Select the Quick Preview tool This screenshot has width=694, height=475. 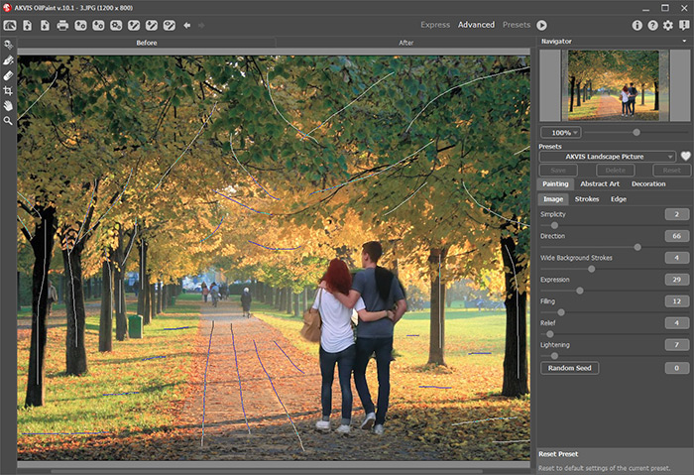pos(8,45)
